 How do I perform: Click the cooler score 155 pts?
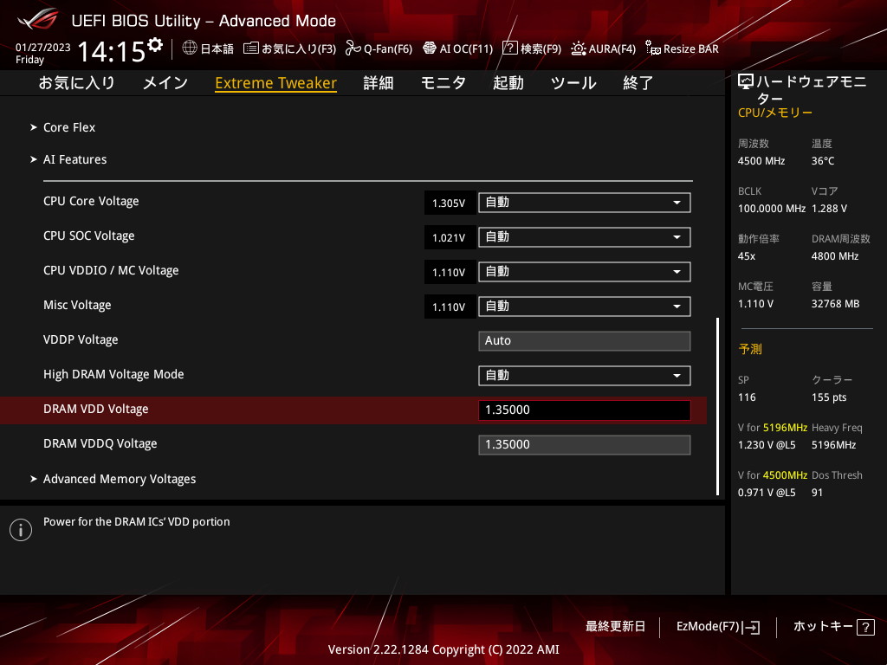point(829,397)
